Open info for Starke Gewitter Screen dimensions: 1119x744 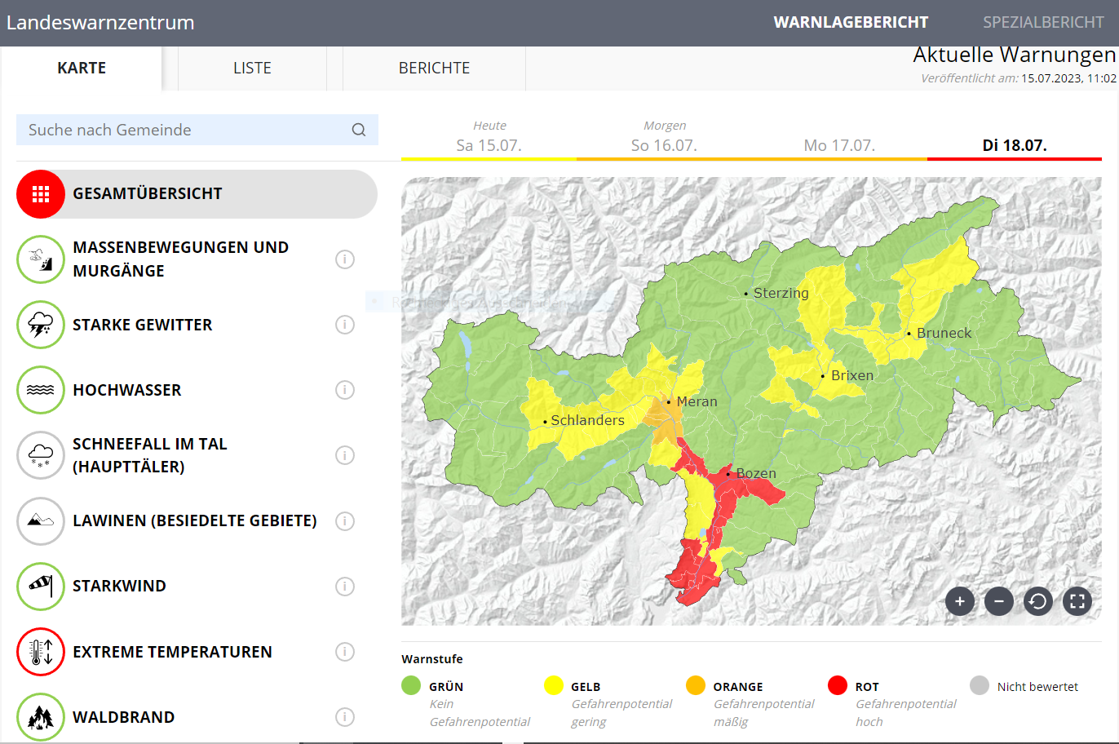(345, 325)
